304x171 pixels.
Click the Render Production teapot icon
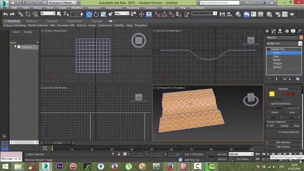[x=292, y=14]
